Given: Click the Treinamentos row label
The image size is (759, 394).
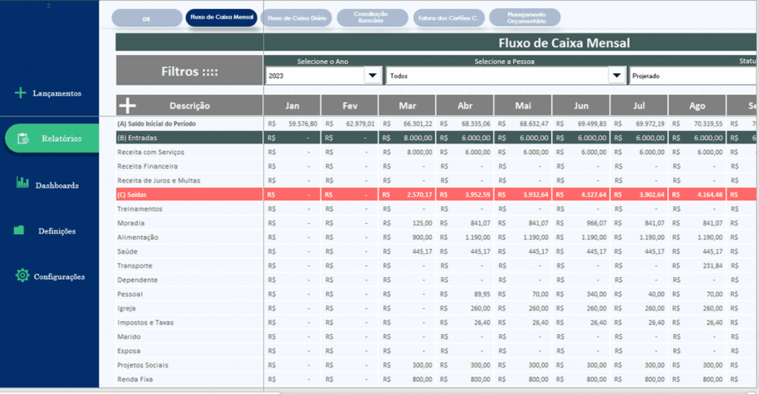Looking at the screenshot, I should [139, 209].
